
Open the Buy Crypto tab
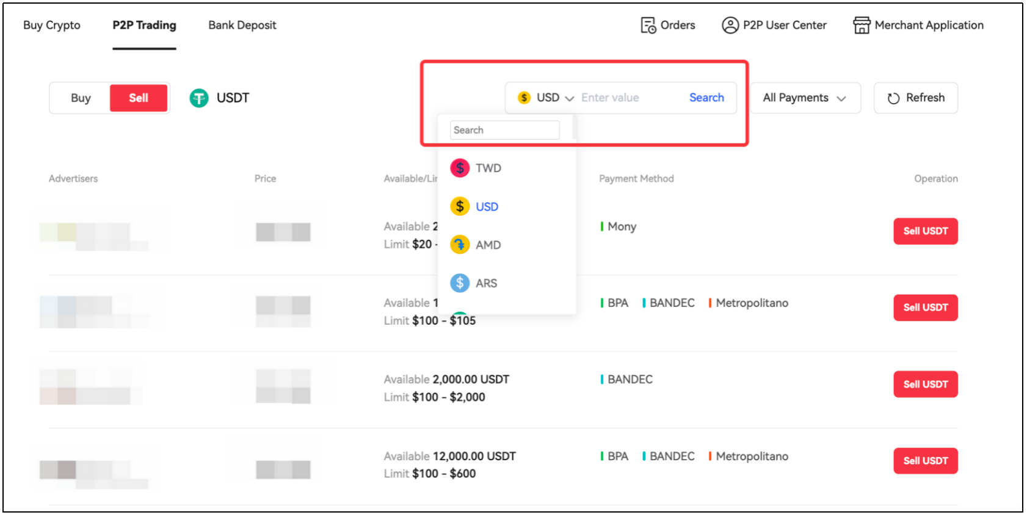coord(52,26)
